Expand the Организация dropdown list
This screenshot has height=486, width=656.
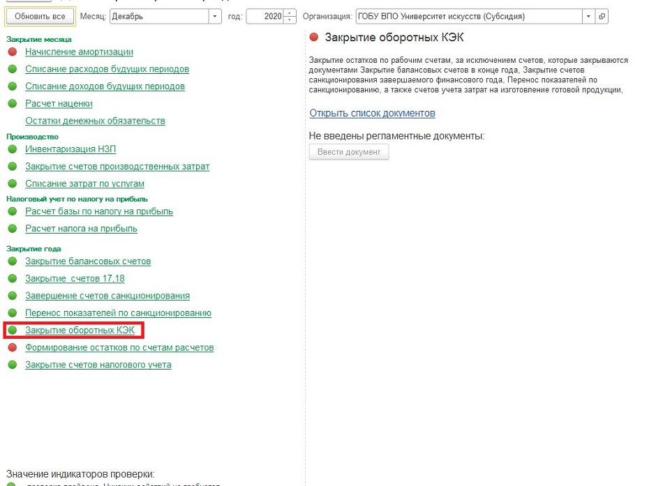(x=590, y=16)
